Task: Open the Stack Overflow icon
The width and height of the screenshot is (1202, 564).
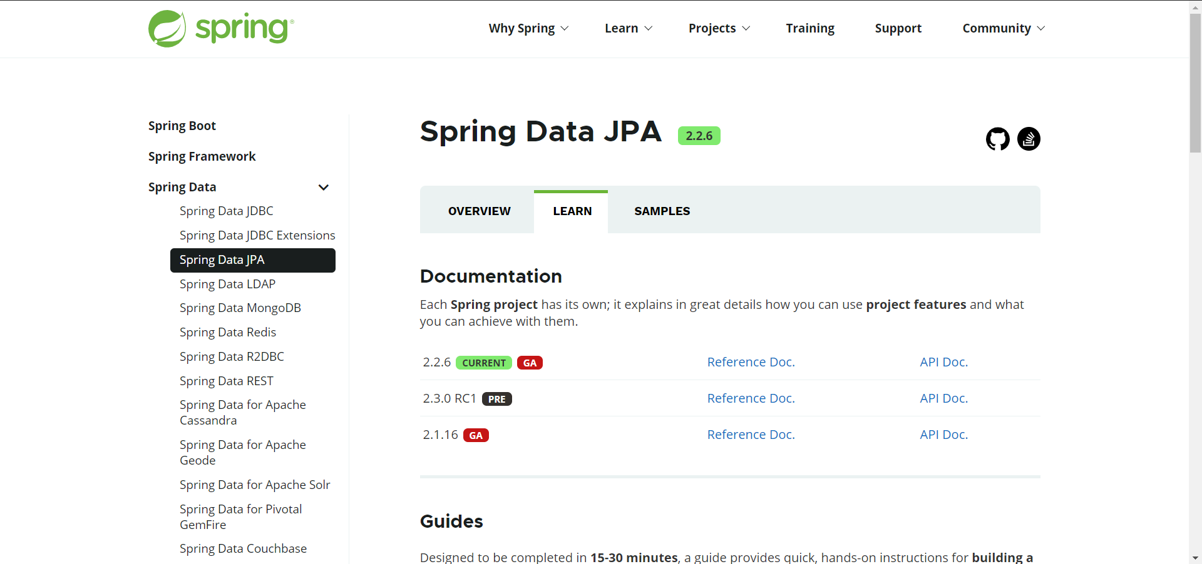Action: [1029, 139]
